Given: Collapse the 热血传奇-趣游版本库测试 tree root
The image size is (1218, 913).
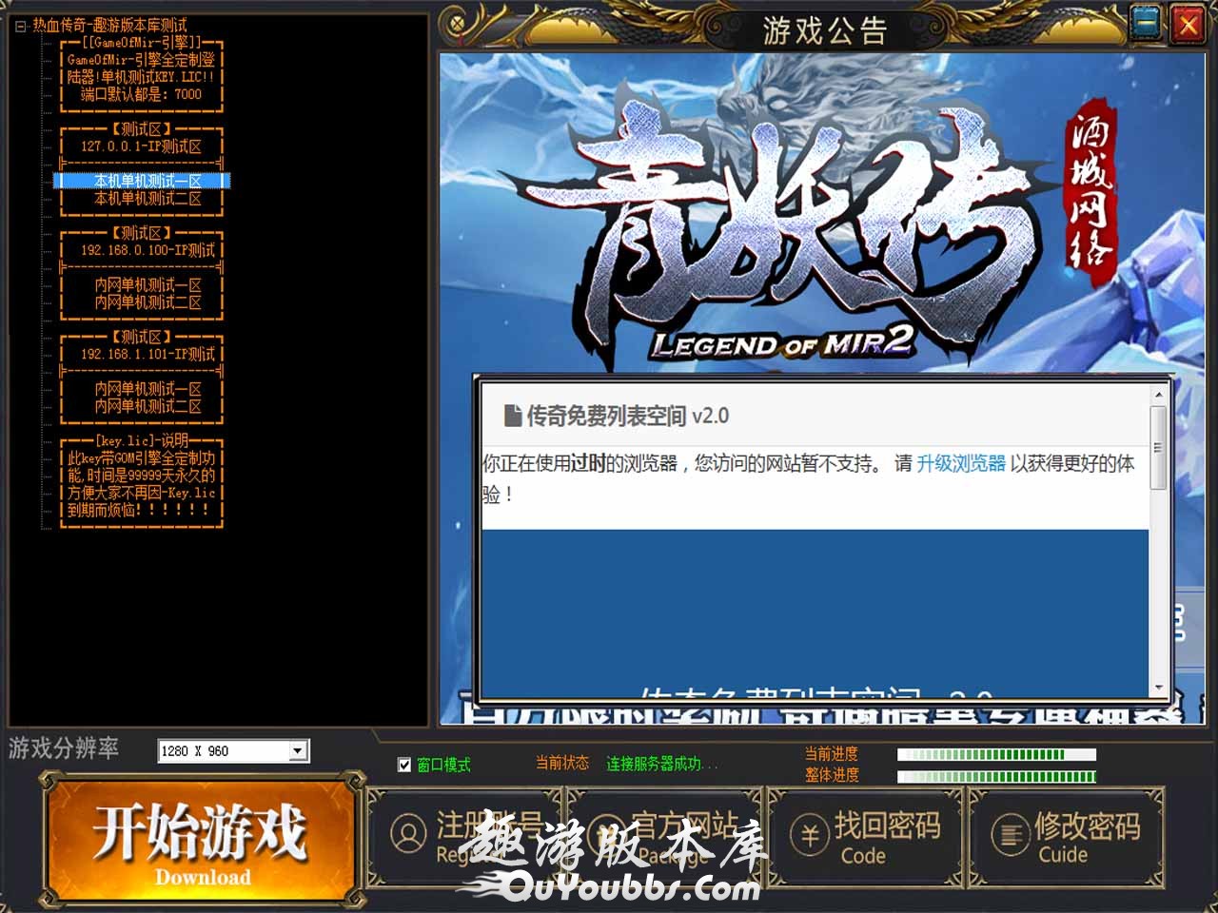Looking at the screenshot, I should point(21,27).
